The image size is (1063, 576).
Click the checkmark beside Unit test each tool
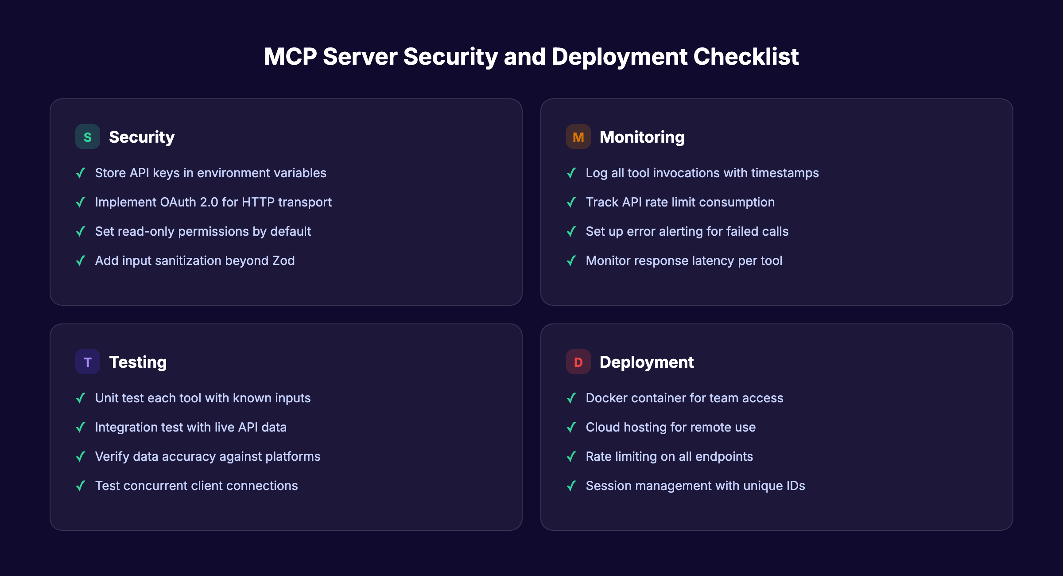80,398
